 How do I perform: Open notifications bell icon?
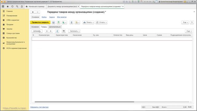(22, 6)
